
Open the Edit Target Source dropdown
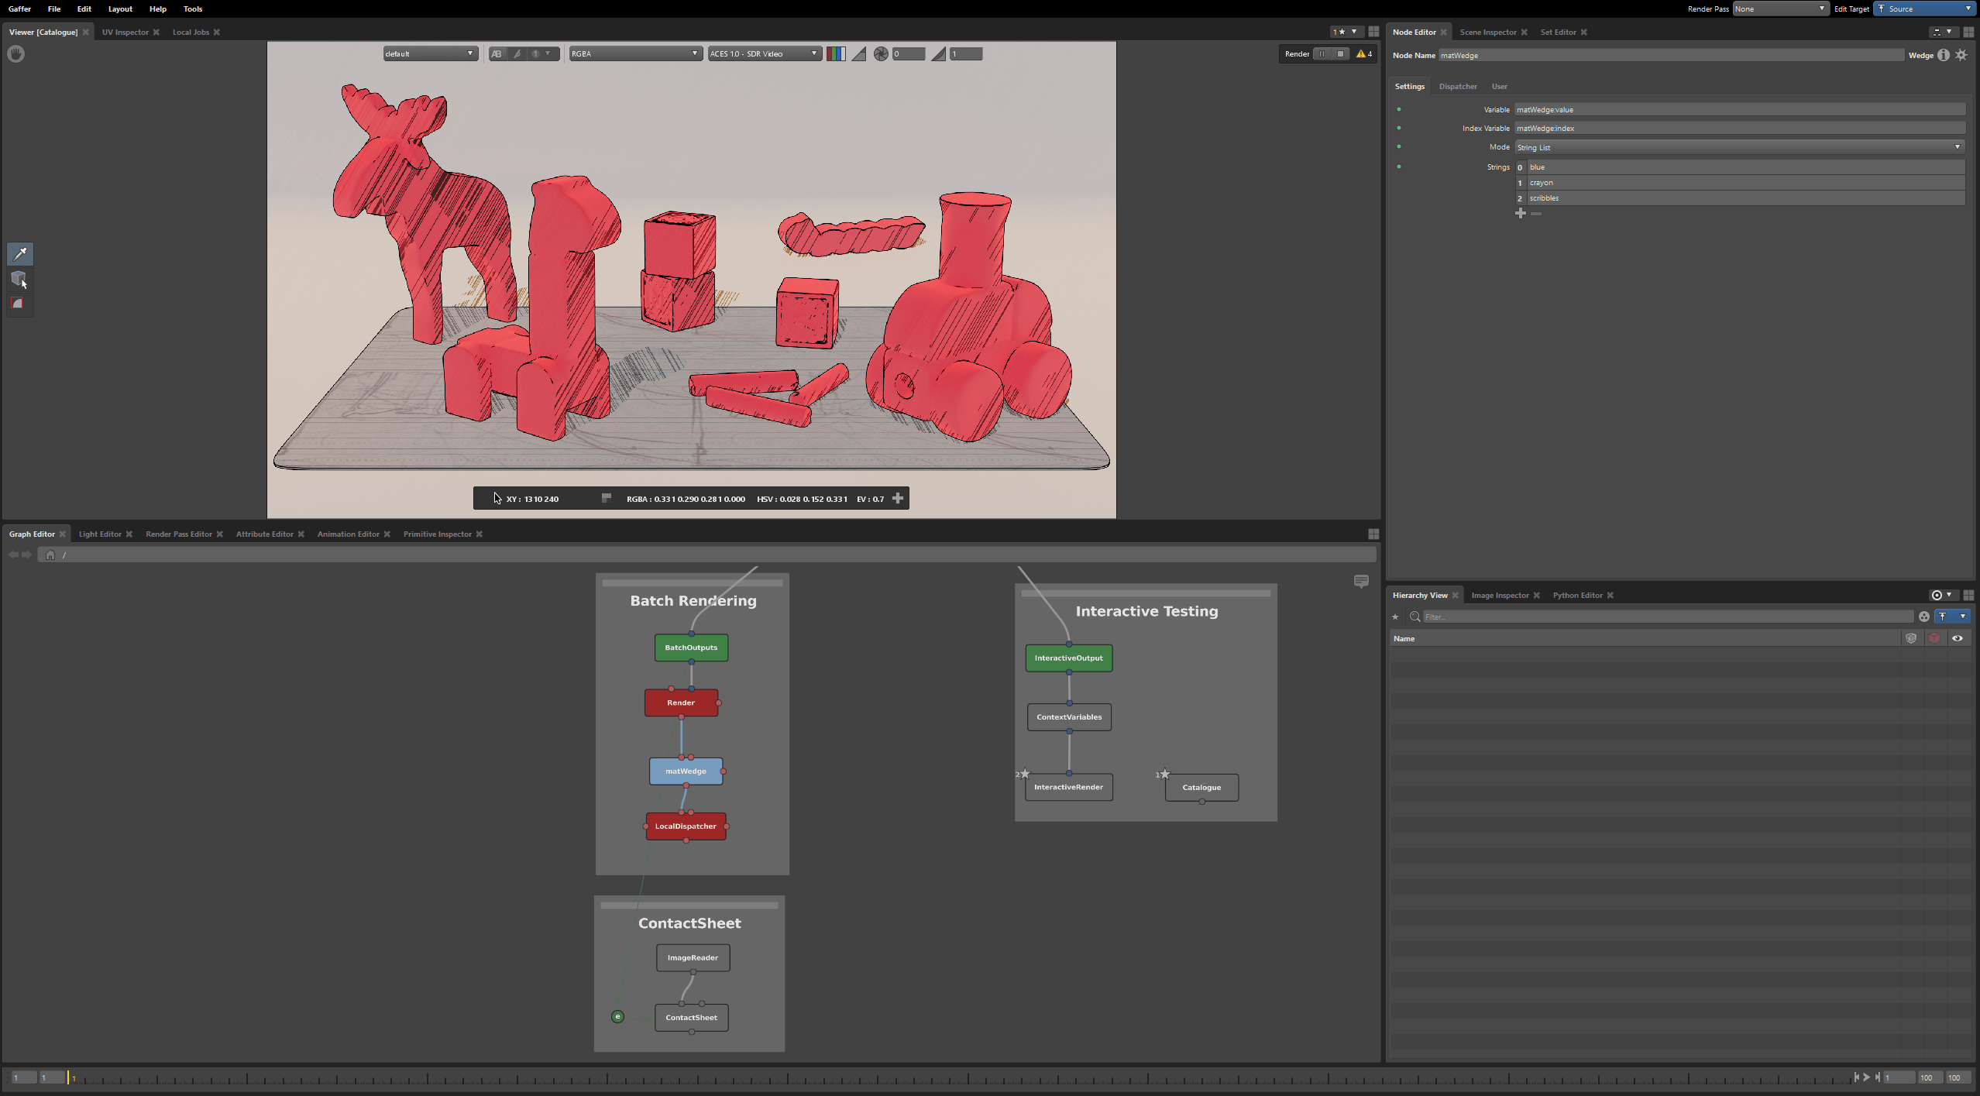(1924, 9)
